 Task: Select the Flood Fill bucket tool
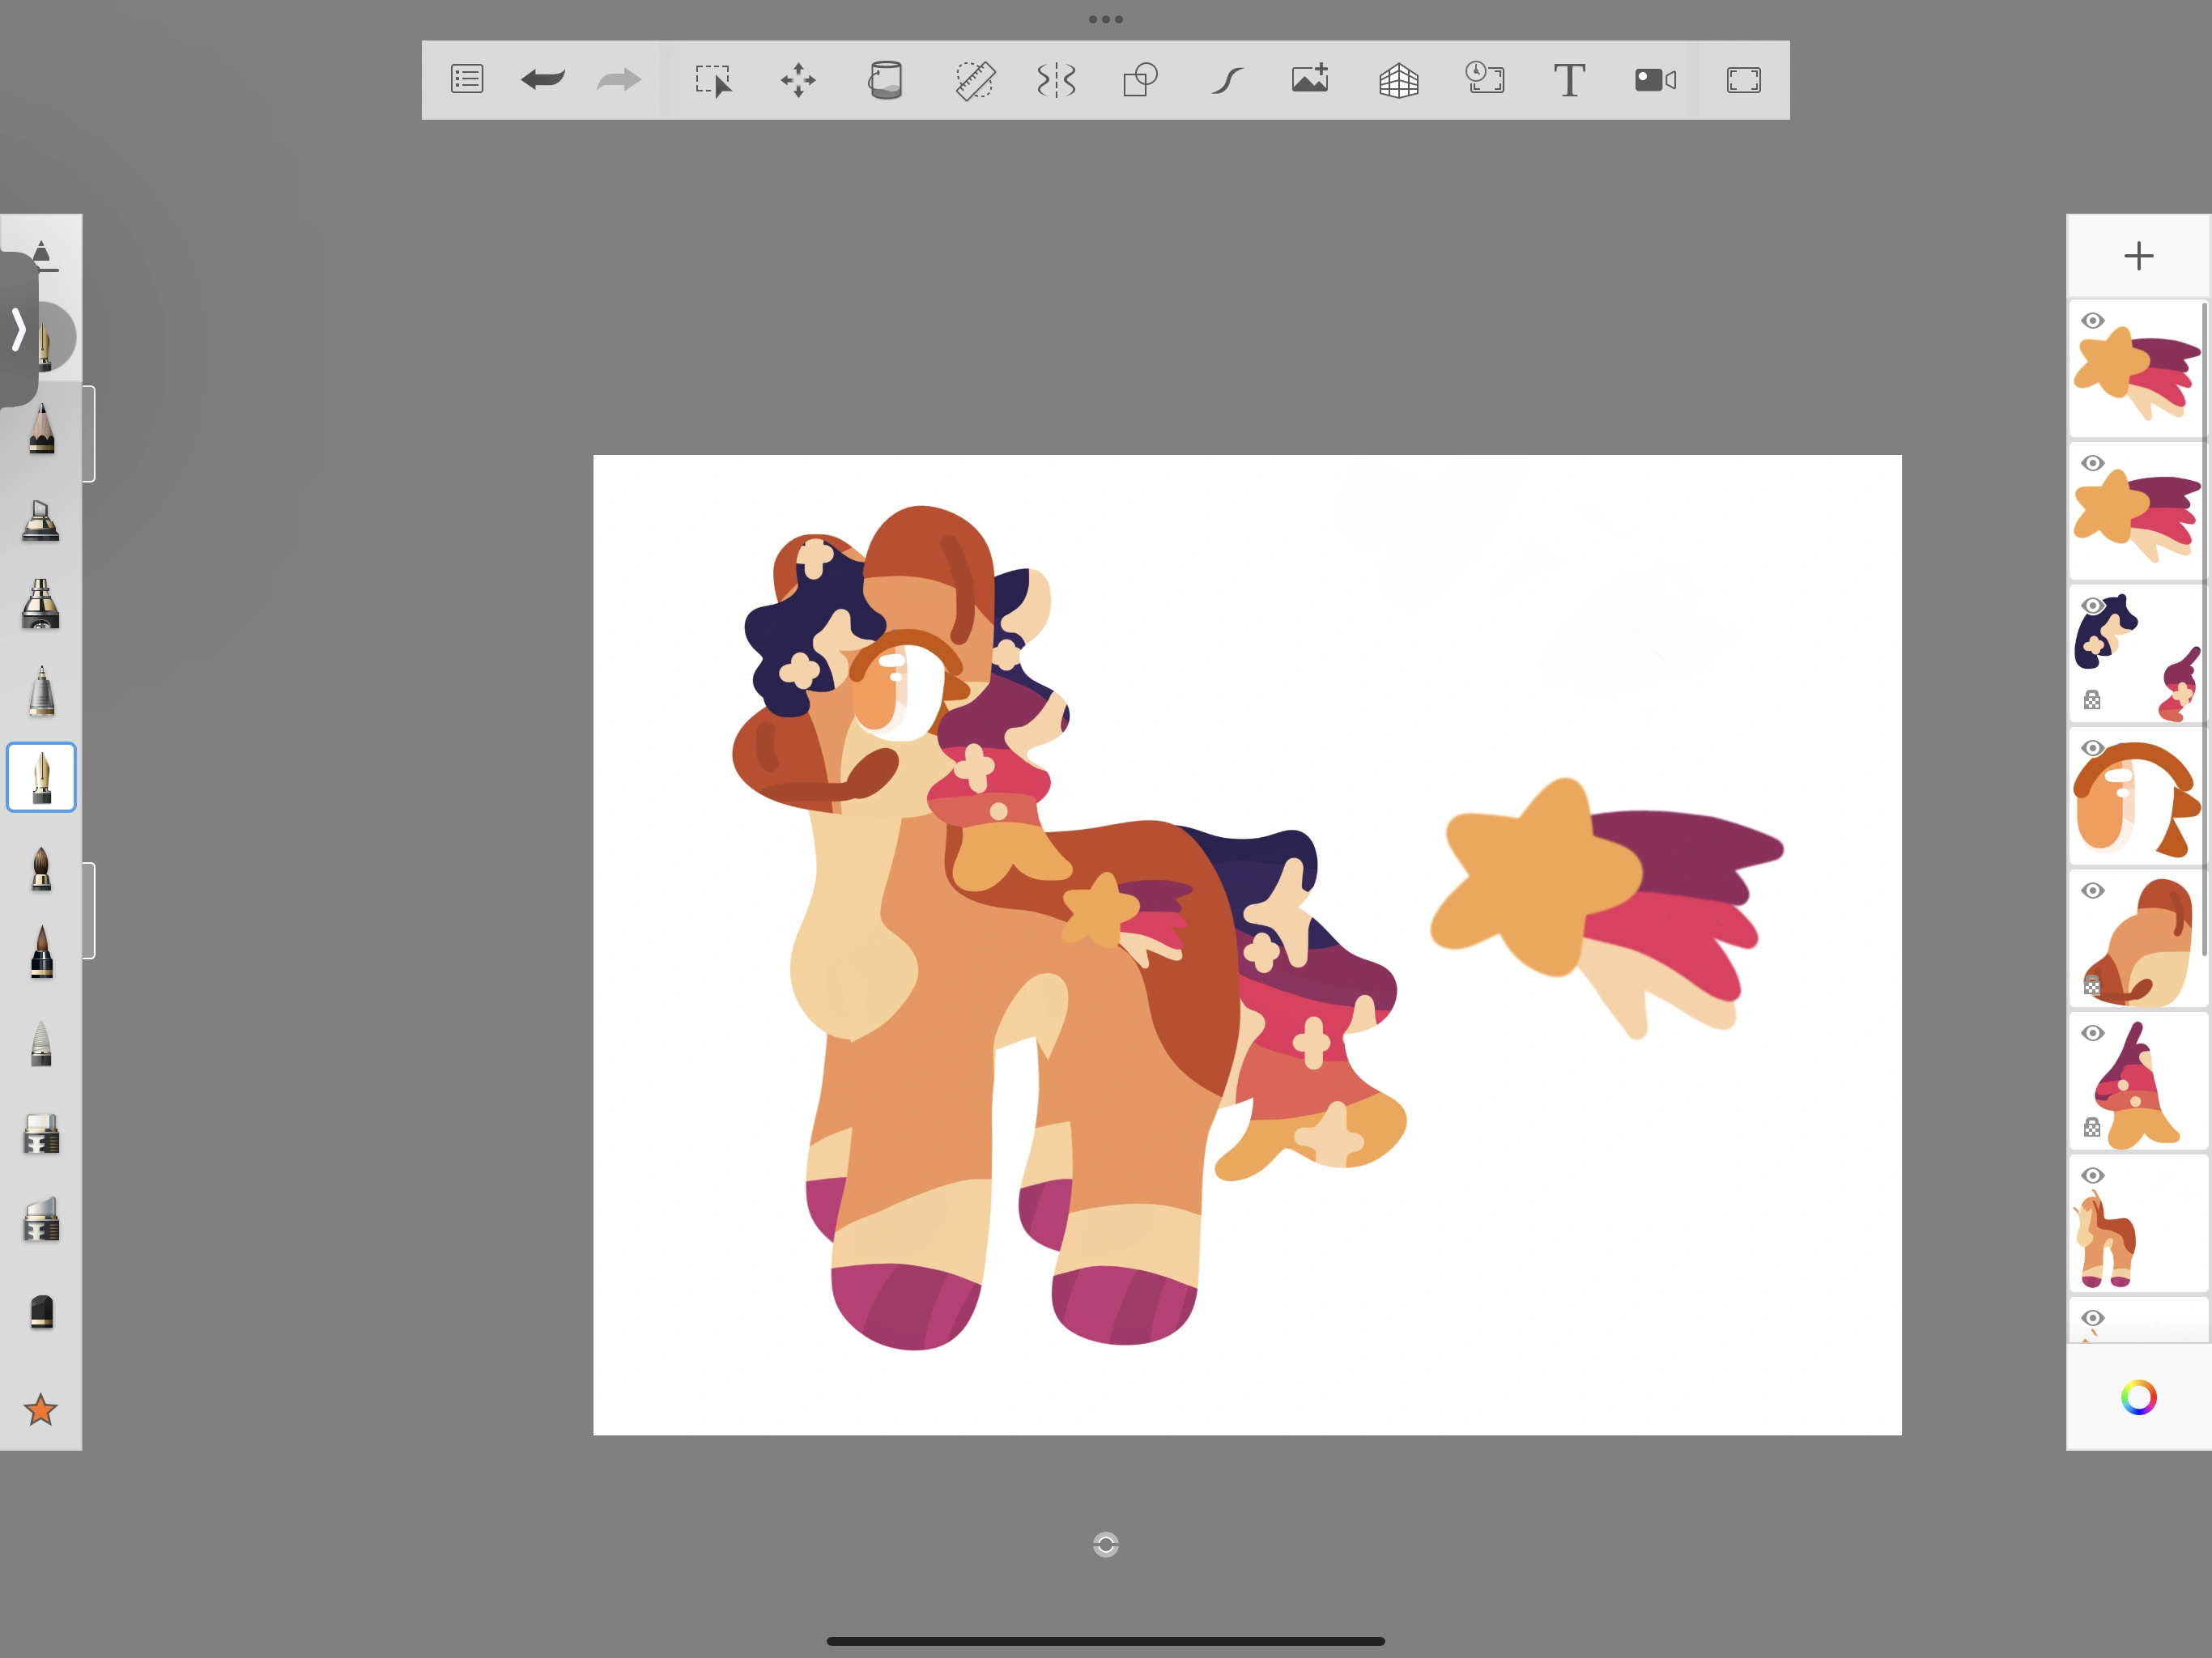pos(885,80)
